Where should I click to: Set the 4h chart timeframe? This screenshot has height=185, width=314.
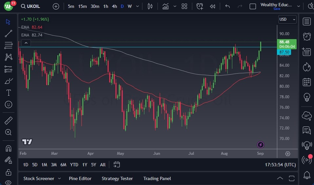pyautogui.click(x=114, y=6)
